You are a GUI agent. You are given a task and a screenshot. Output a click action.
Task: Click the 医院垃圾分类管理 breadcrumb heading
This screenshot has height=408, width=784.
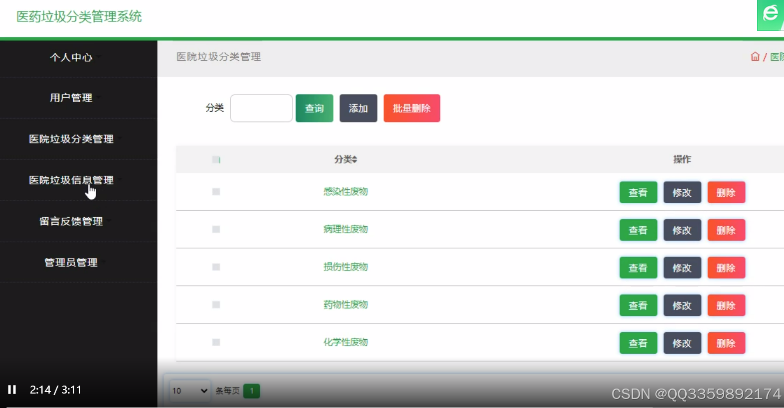coord(219,57)
